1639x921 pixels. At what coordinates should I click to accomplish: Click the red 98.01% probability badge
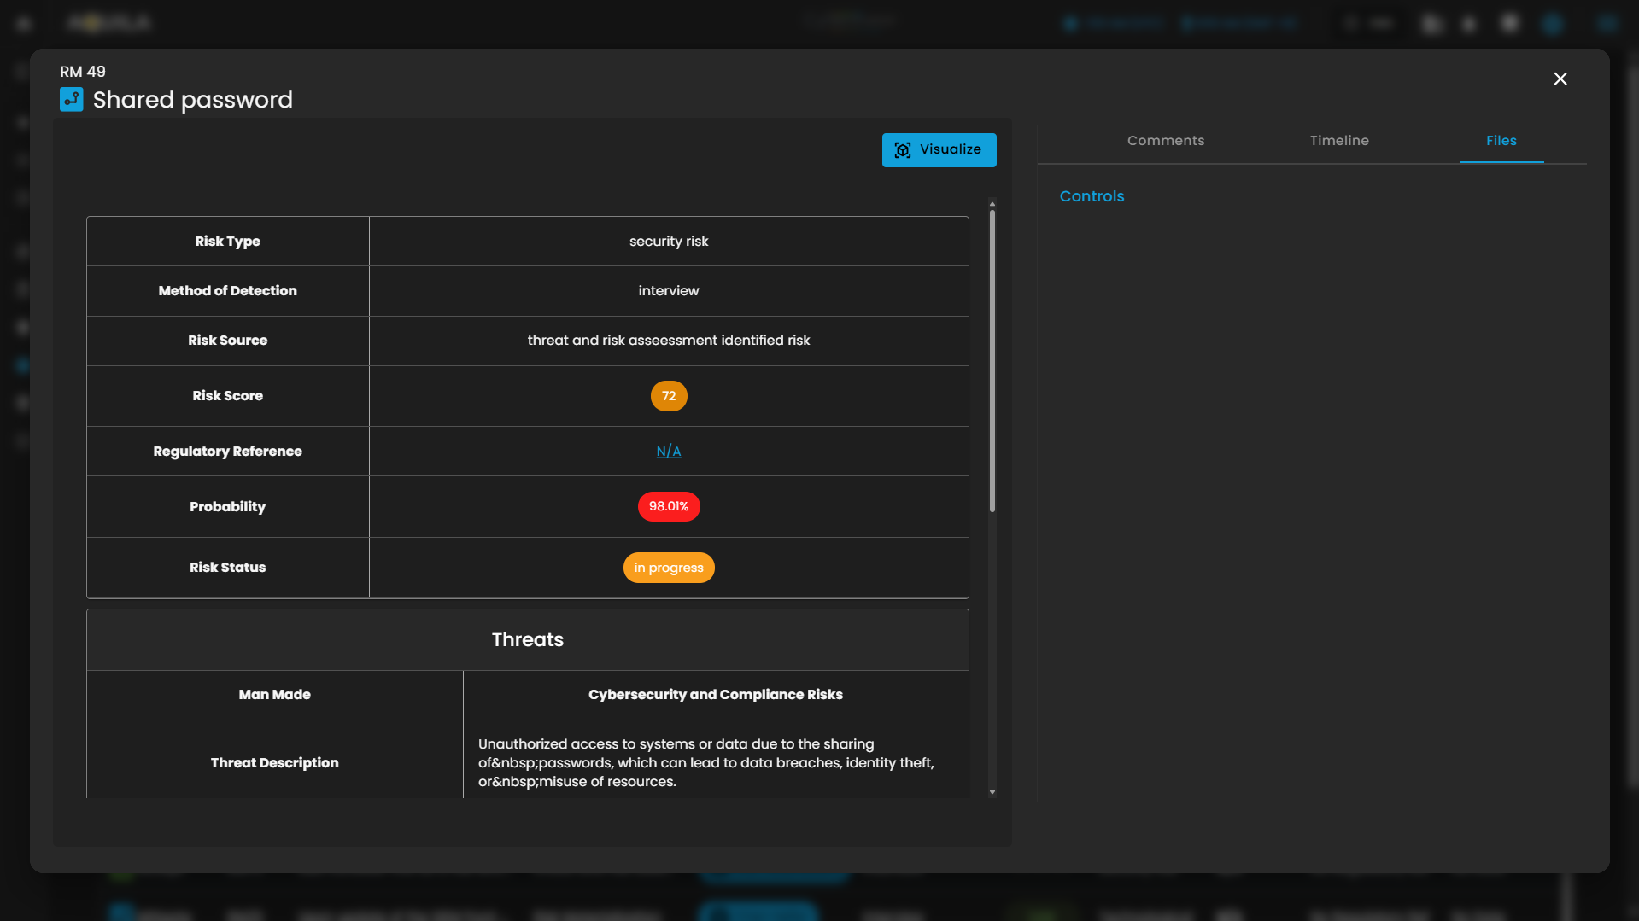coord(668,507)
